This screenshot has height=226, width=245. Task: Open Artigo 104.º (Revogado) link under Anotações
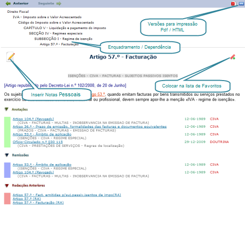coord(33,119)
